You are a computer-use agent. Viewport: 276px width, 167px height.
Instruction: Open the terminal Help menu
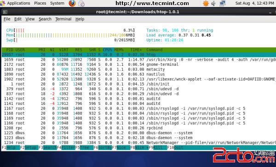tap(80, 19)
